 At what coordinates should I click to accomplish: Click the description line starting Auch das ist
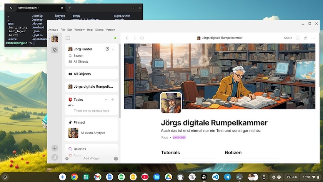tap(211, 131)
